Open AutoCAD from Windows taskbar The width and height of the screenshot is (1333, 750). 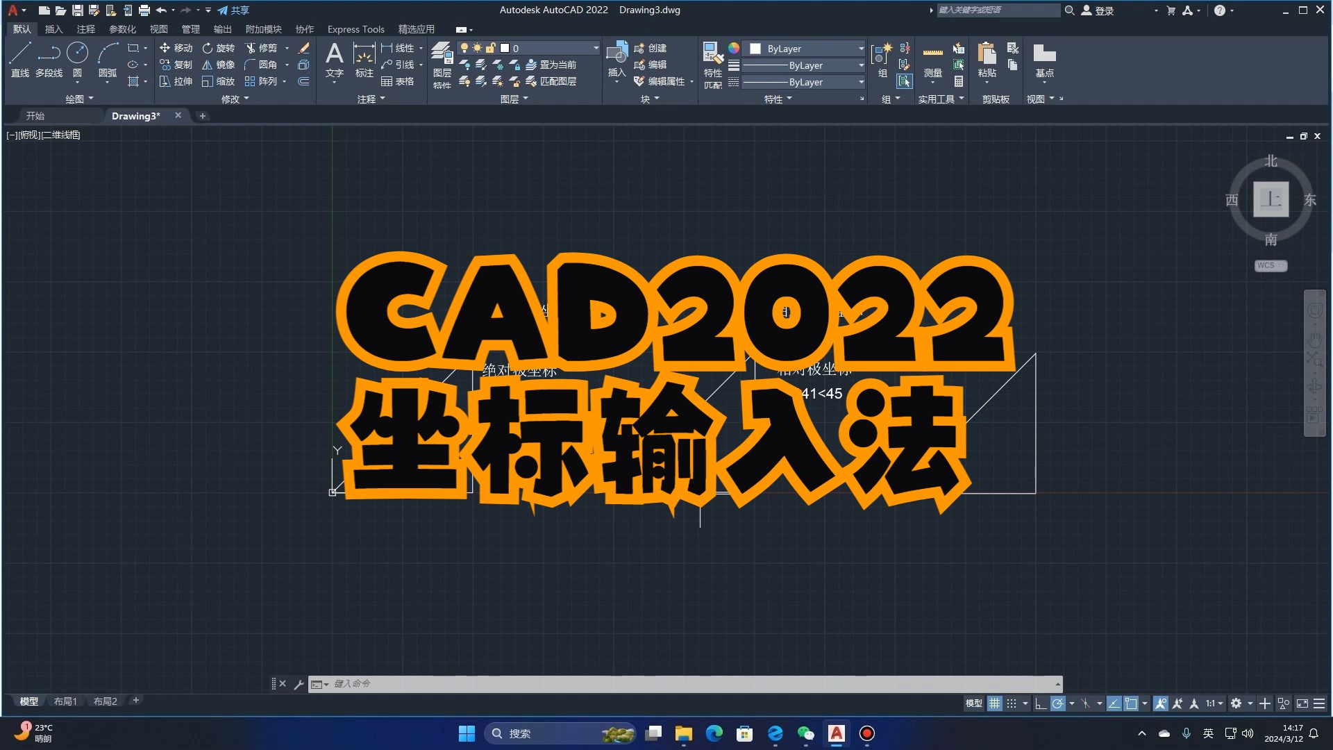pos(837,733)
